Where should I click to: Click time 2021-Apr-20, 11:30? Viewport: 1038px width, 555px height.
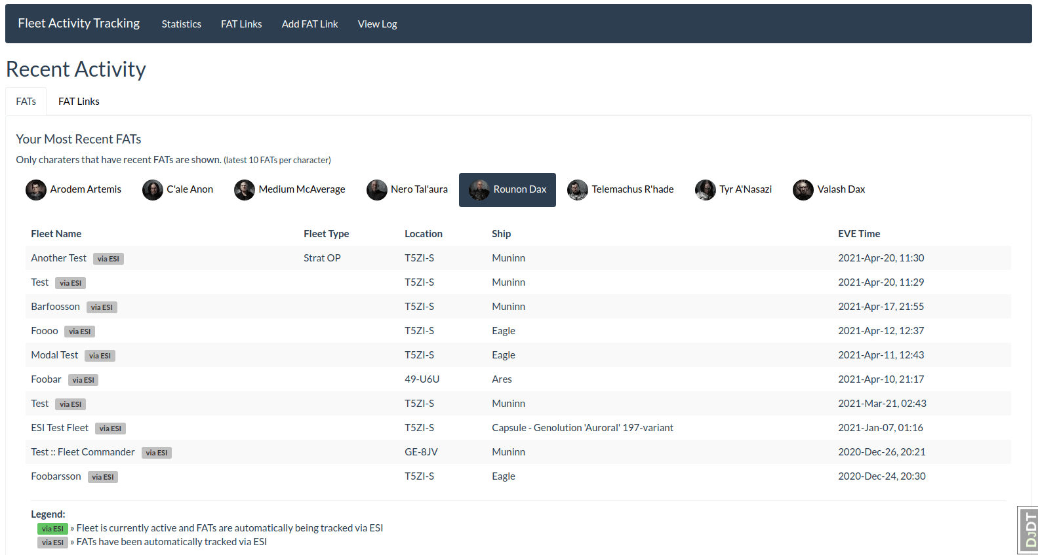point(881,258)
